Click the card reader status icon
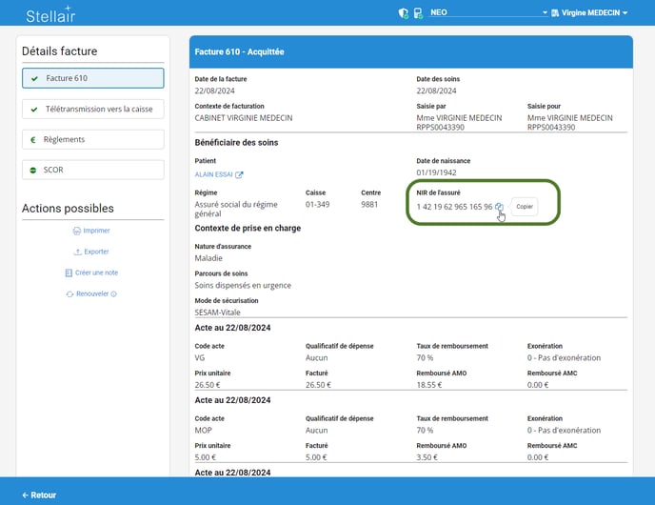This screenshot has width=655, height=505. coord(417,13)
